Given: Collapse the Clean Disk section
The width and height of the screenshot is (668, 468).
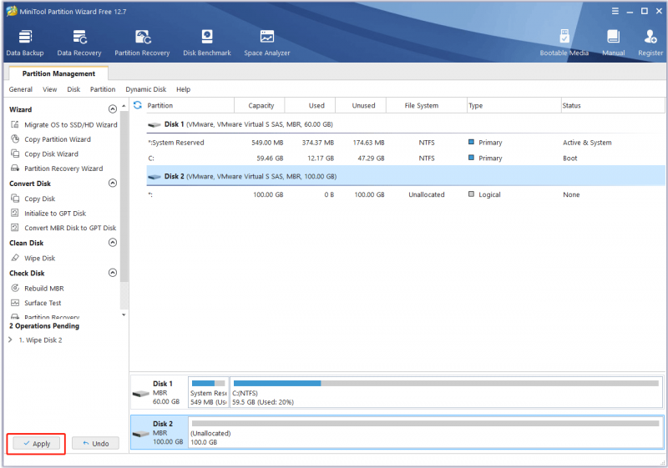Looking at the screenshot, I should tap(113, 243).
